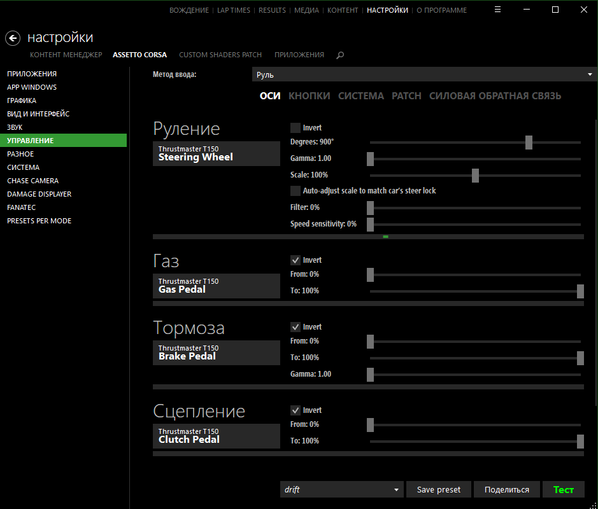This screenshot has width=598, height=509.
Task: Click the Scale 100% slider handle
Action: pyautogui.click(x=475, y=176)
